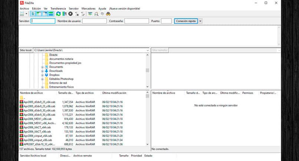Toggle synchronized browsing icon

(102, 14)
